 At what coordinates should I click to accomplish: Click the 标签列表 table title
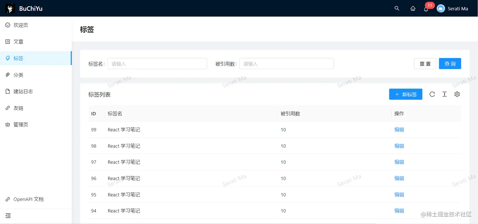point(99,94)
